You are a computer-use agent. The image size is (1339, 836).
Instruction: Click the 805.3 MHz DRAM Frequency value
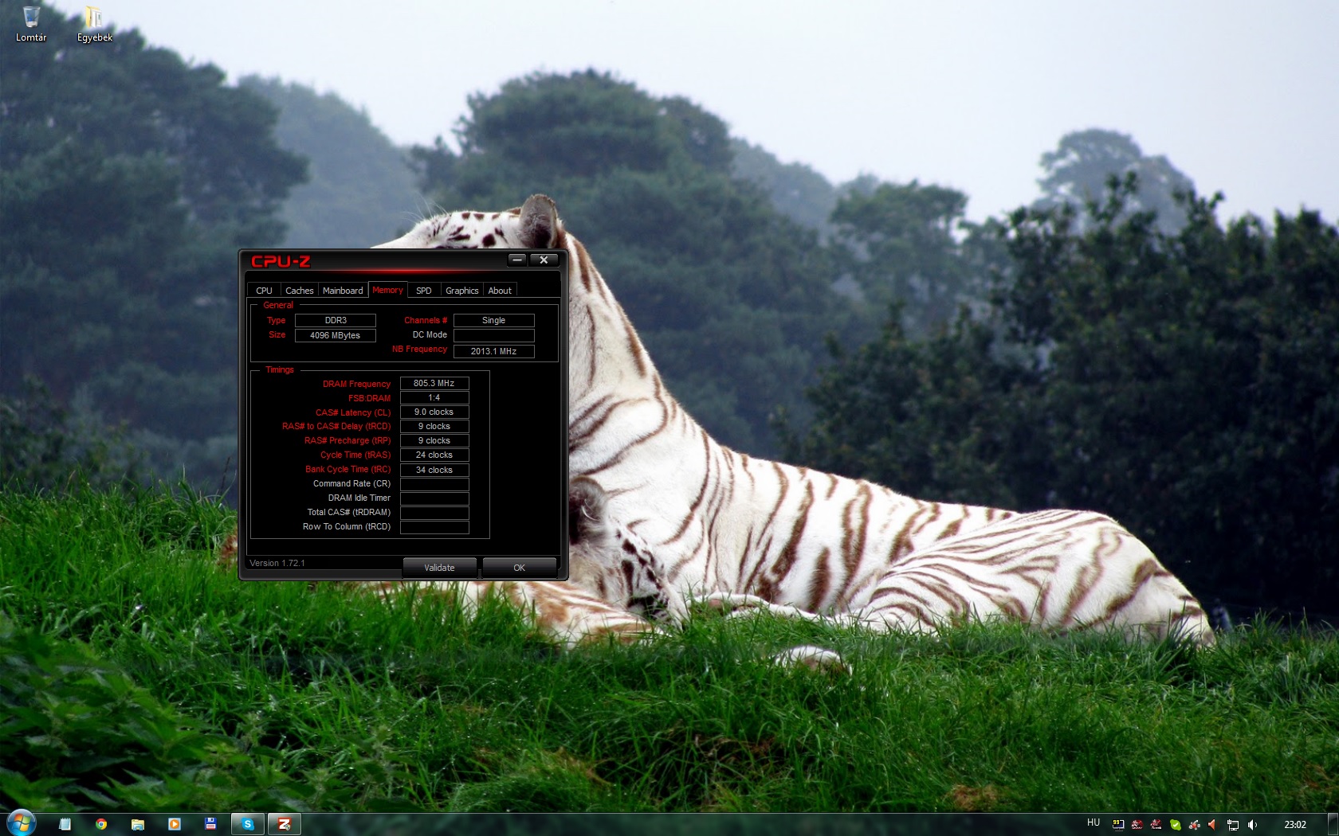pos(434,383)
